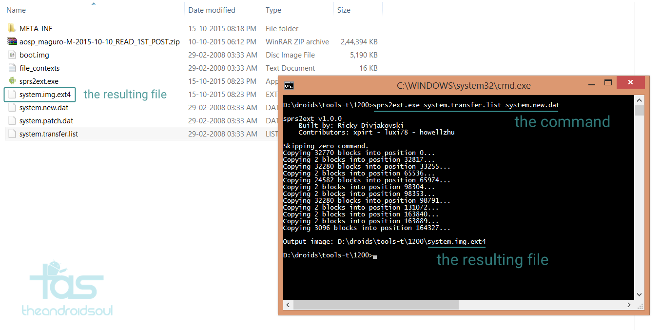The height and width of the screenshot is (330, 661).
Task: Maximize the cmd.exe window
Action: point(607,82)
